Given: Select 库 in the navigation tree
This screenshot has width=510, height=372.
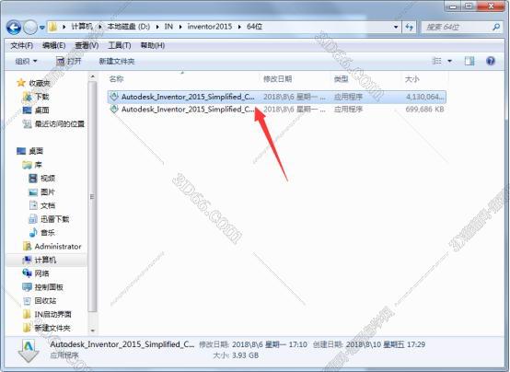Looking at the screenshot, I should [x=38, y=165].
